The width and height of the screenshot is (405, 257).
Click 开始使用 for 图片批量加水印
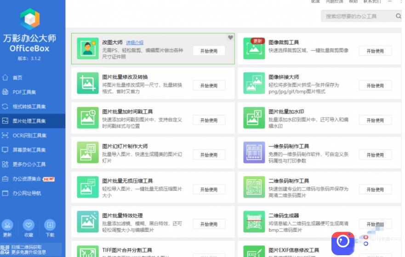[x=375, y=120]
